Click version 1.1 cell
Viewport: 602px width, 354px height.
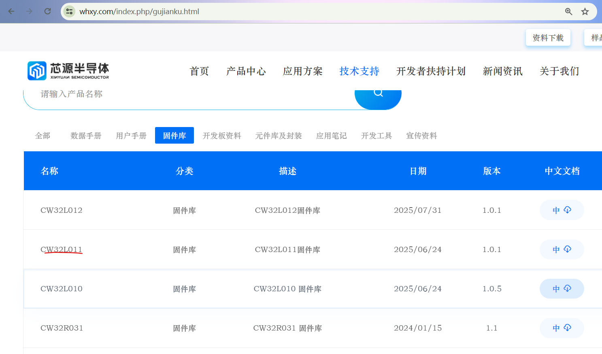point(492,328)
